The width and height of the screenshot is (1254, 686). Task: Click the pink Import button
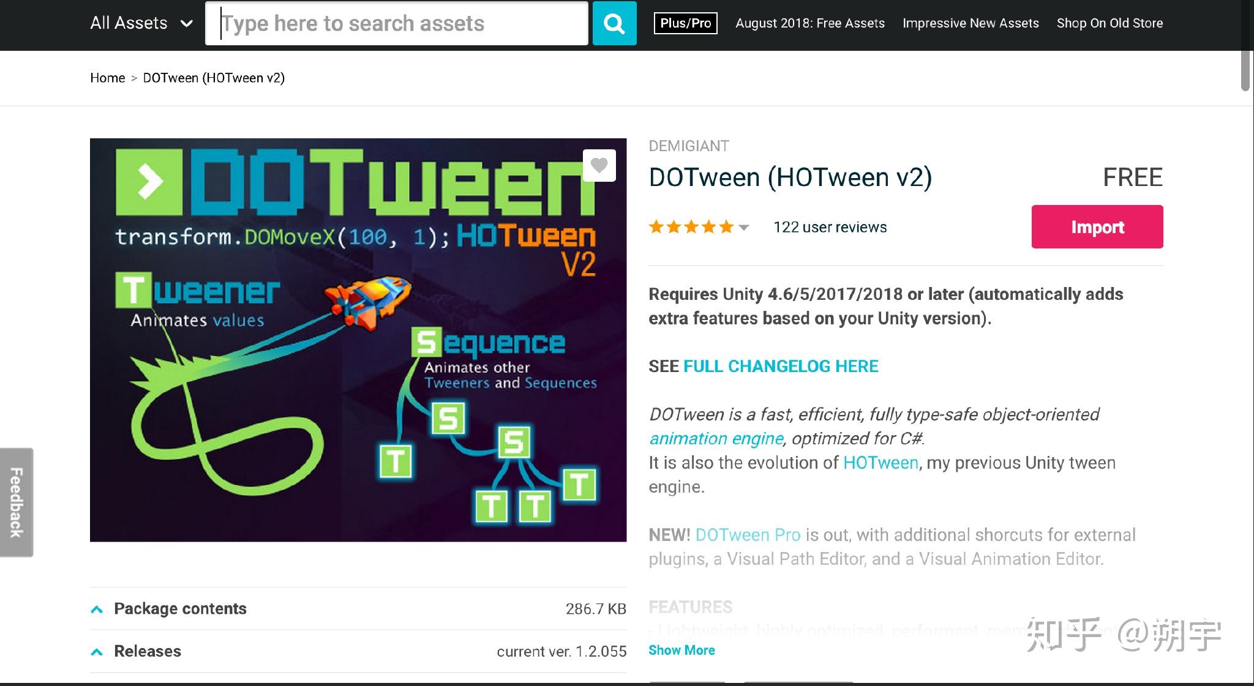click(1097, 227)
